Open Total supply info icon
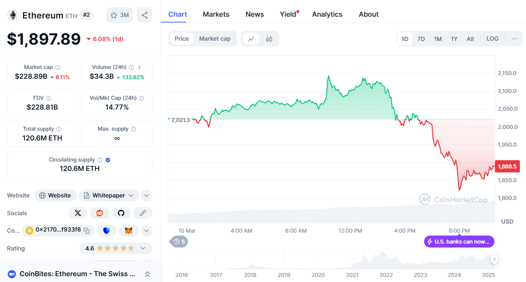This screenshot has width=526, height=282. 59,129
